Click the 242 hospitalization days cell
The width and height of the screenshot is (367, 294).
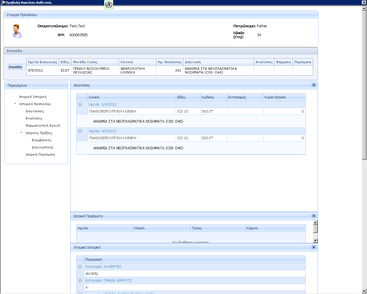point(169,70)
